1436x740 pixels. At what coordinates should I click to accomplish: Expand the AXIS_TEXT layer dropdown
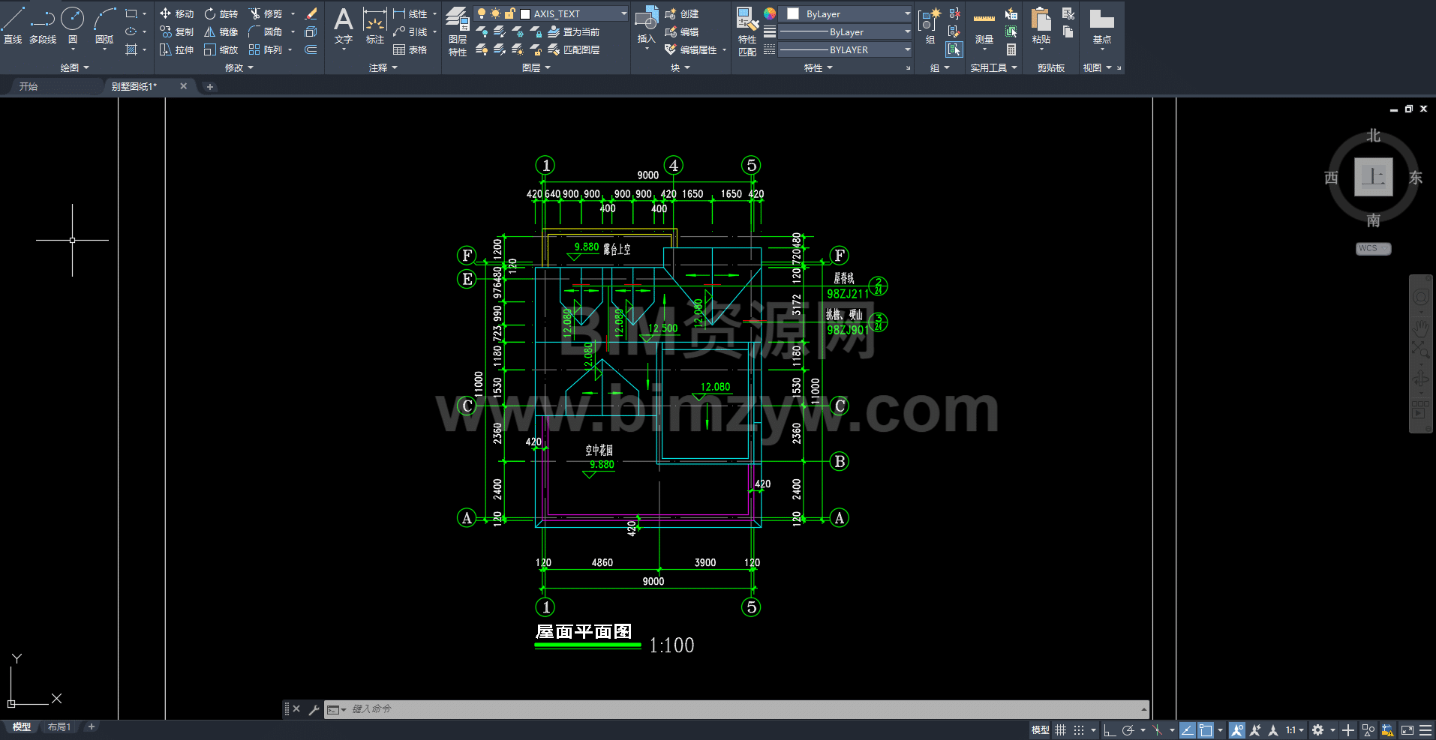[623, 13]
